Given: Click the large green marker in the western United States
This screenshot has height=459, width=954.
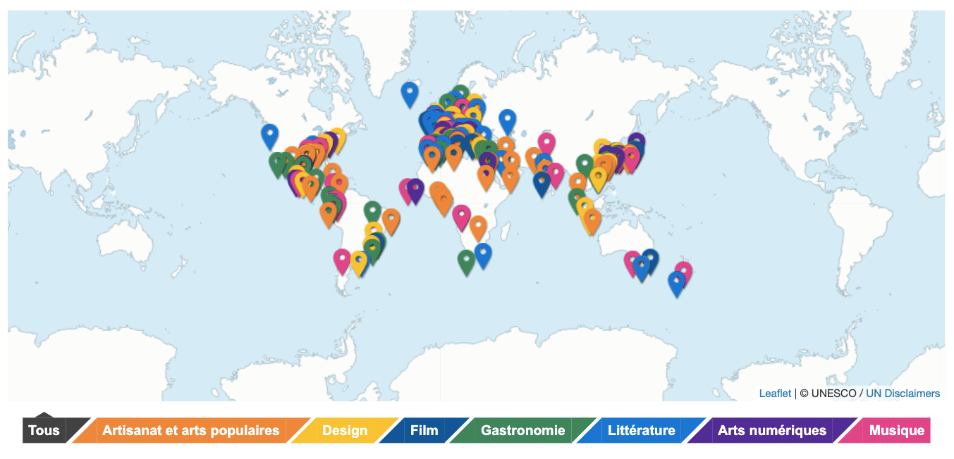Looking at the screenshot, I should [x=278, y=164].
